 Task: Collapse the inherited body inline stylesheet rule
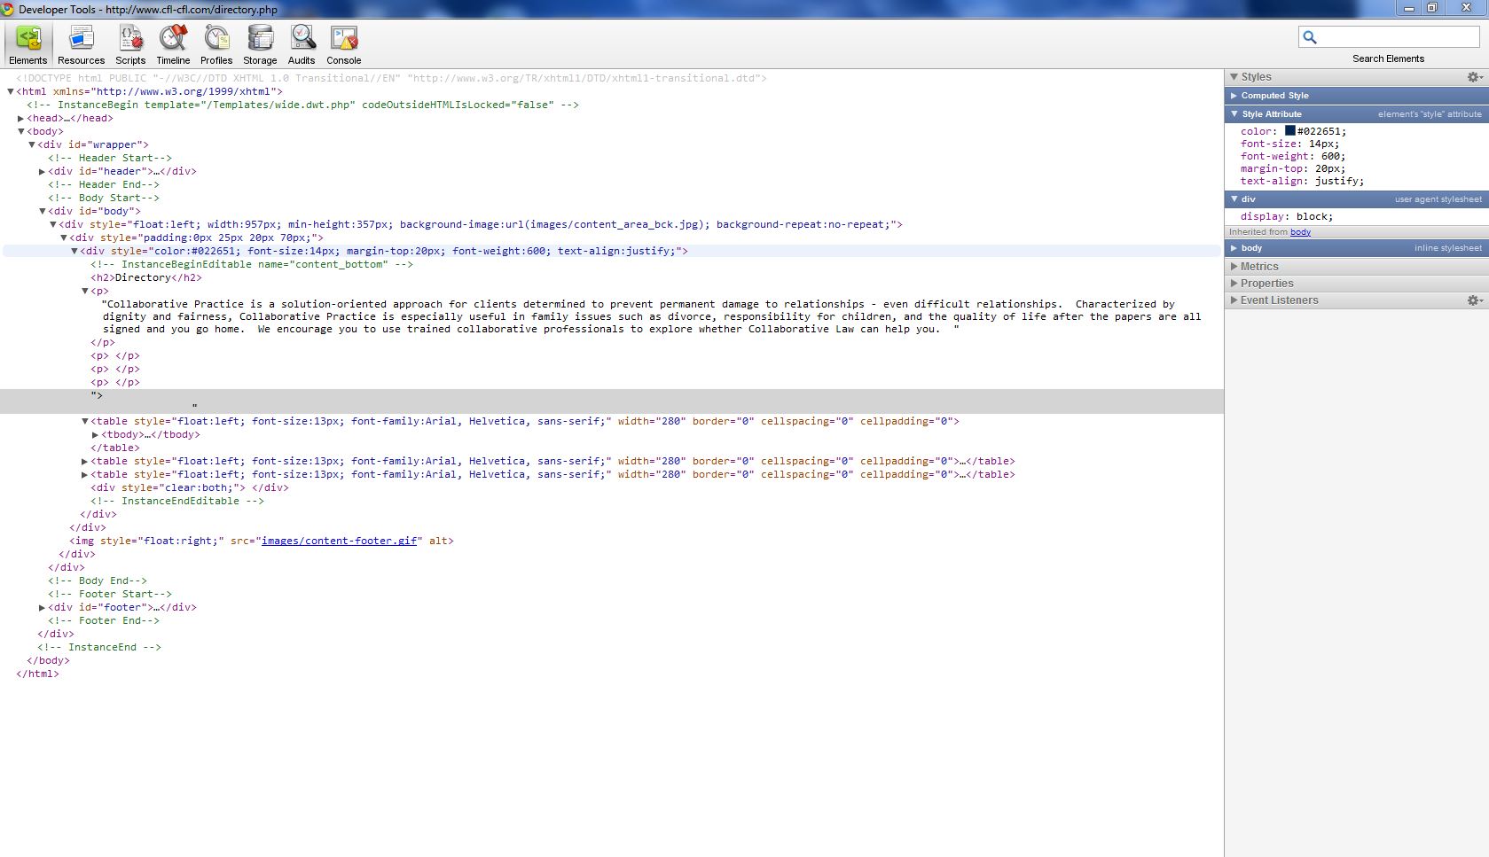pyautogui.click(x=1234, y=248)
